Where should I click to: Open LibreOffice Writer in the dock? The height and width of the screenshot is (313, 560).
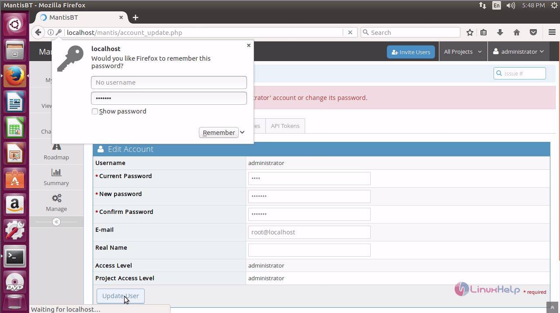15,102
